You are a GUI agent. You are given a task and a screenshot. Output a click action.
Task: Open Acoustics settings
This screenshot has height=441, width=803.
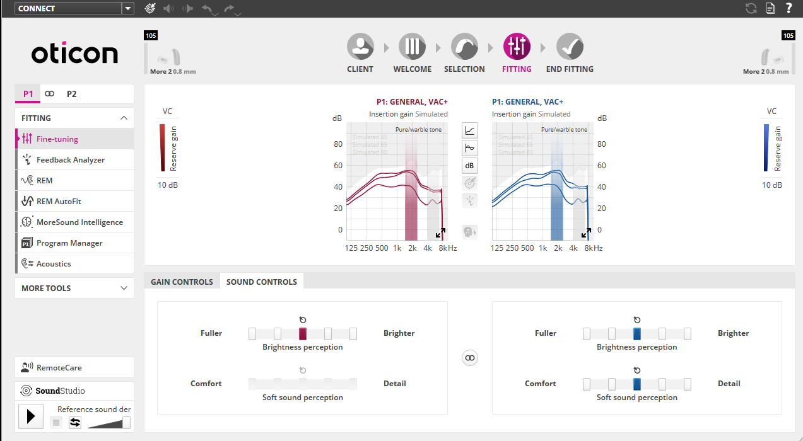click(x=74, y=263)
